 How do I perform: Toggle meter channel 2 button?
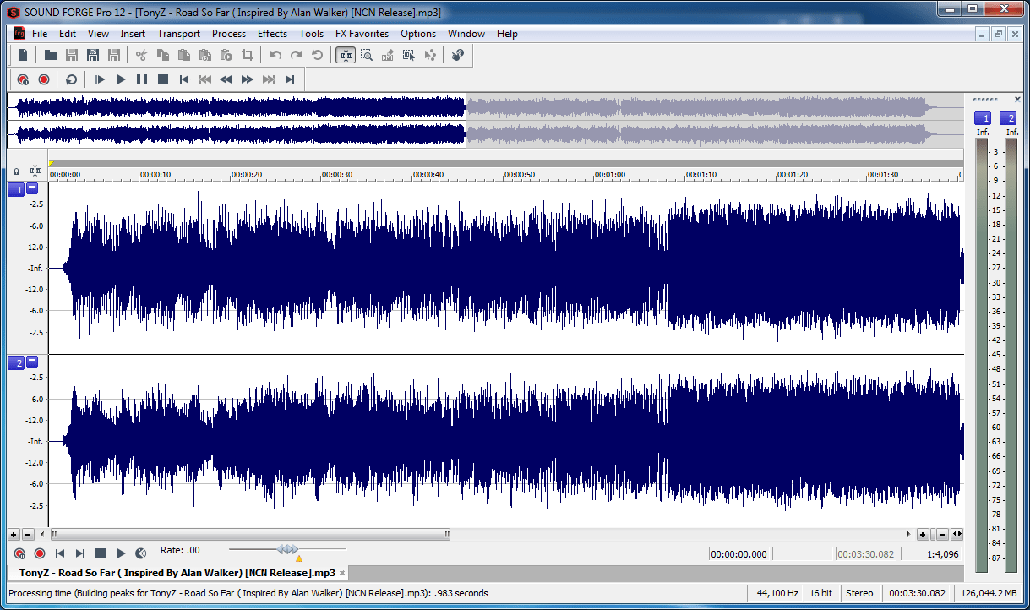pyautogui.click(x=1008, y=118)
